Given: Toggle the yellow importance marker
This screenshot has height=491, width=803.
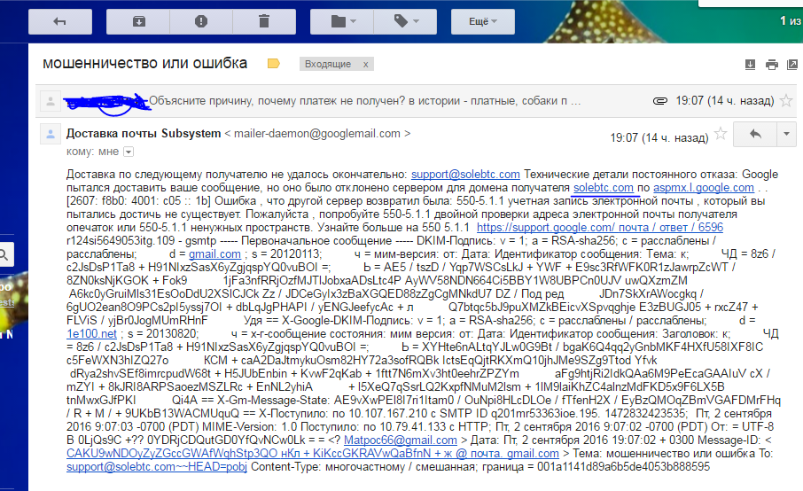Looking at the screenshot, I should 273,64.
